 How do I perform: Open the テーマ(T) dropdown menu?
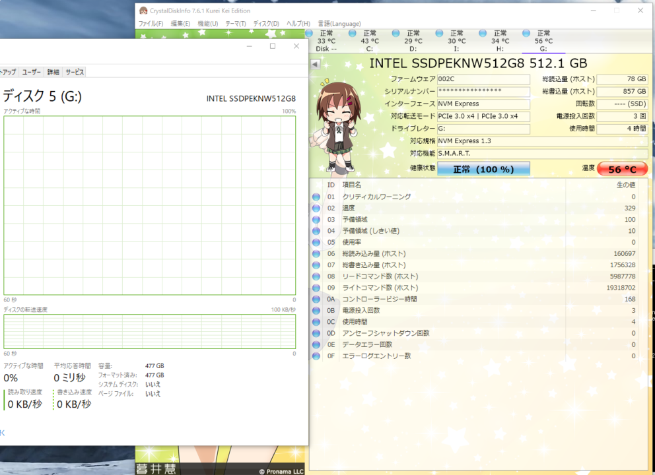click(235, 24)
